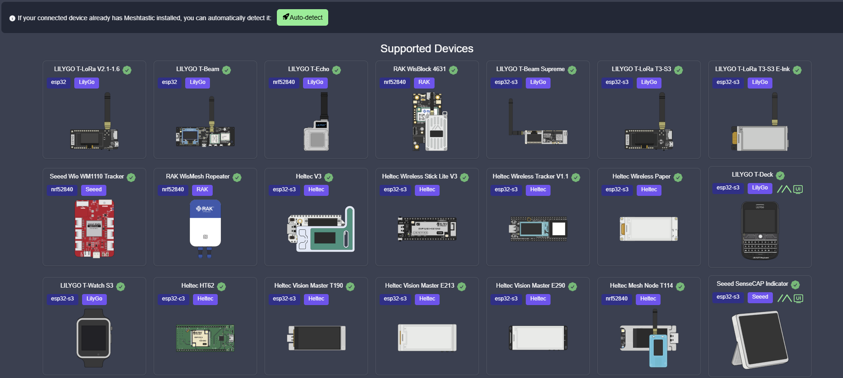843x378 pixels.
Task: Select the LILYGO T-LoRa V2.1-1.6 device image
Action: click(x=94, y=121)
